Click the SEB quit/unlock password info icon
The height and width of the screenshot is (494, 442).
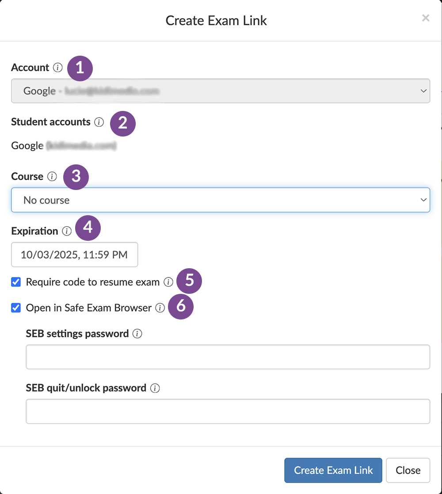point(155,388)
